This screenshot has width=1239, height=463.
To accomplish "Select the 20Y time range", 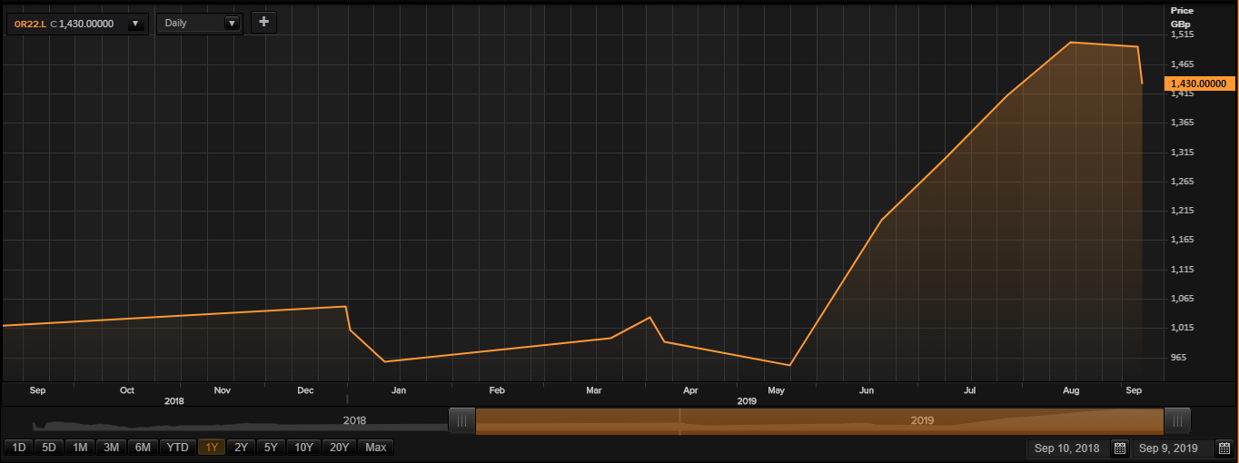I will pos(340,448).
